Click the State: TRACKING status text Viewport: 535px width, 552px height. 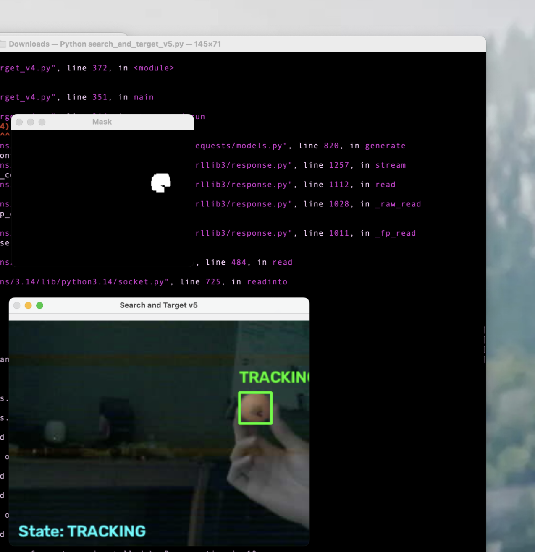pos(82,531)
